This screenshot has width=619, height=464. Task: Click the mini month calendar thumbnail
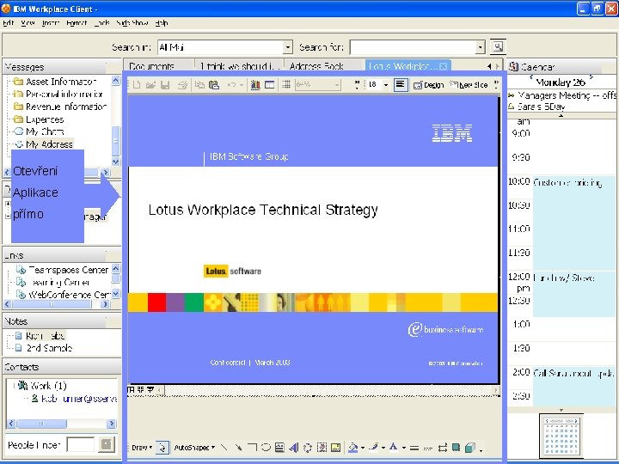click(561, 435)
